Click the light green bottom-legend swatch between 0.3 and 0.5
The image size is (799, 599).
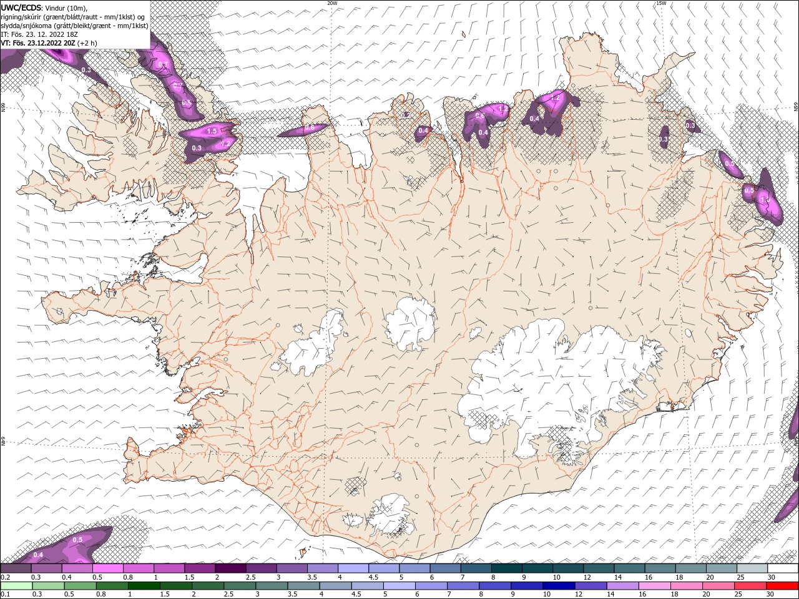48,586
